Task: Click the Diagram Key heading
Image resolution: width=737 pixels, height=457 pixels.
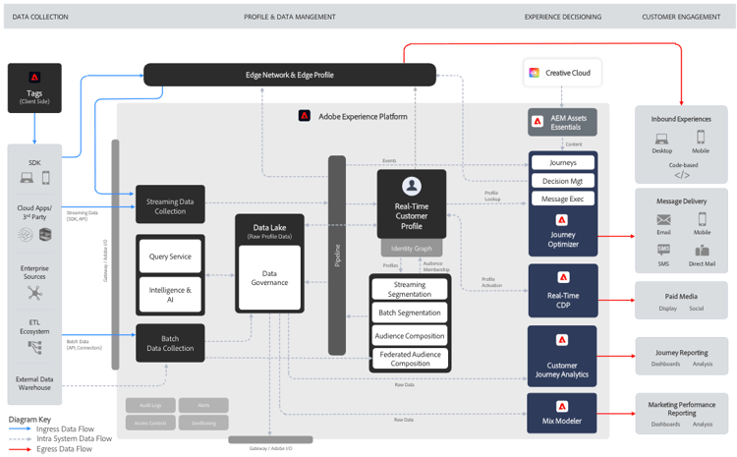Action: click(x=29, y=420)
